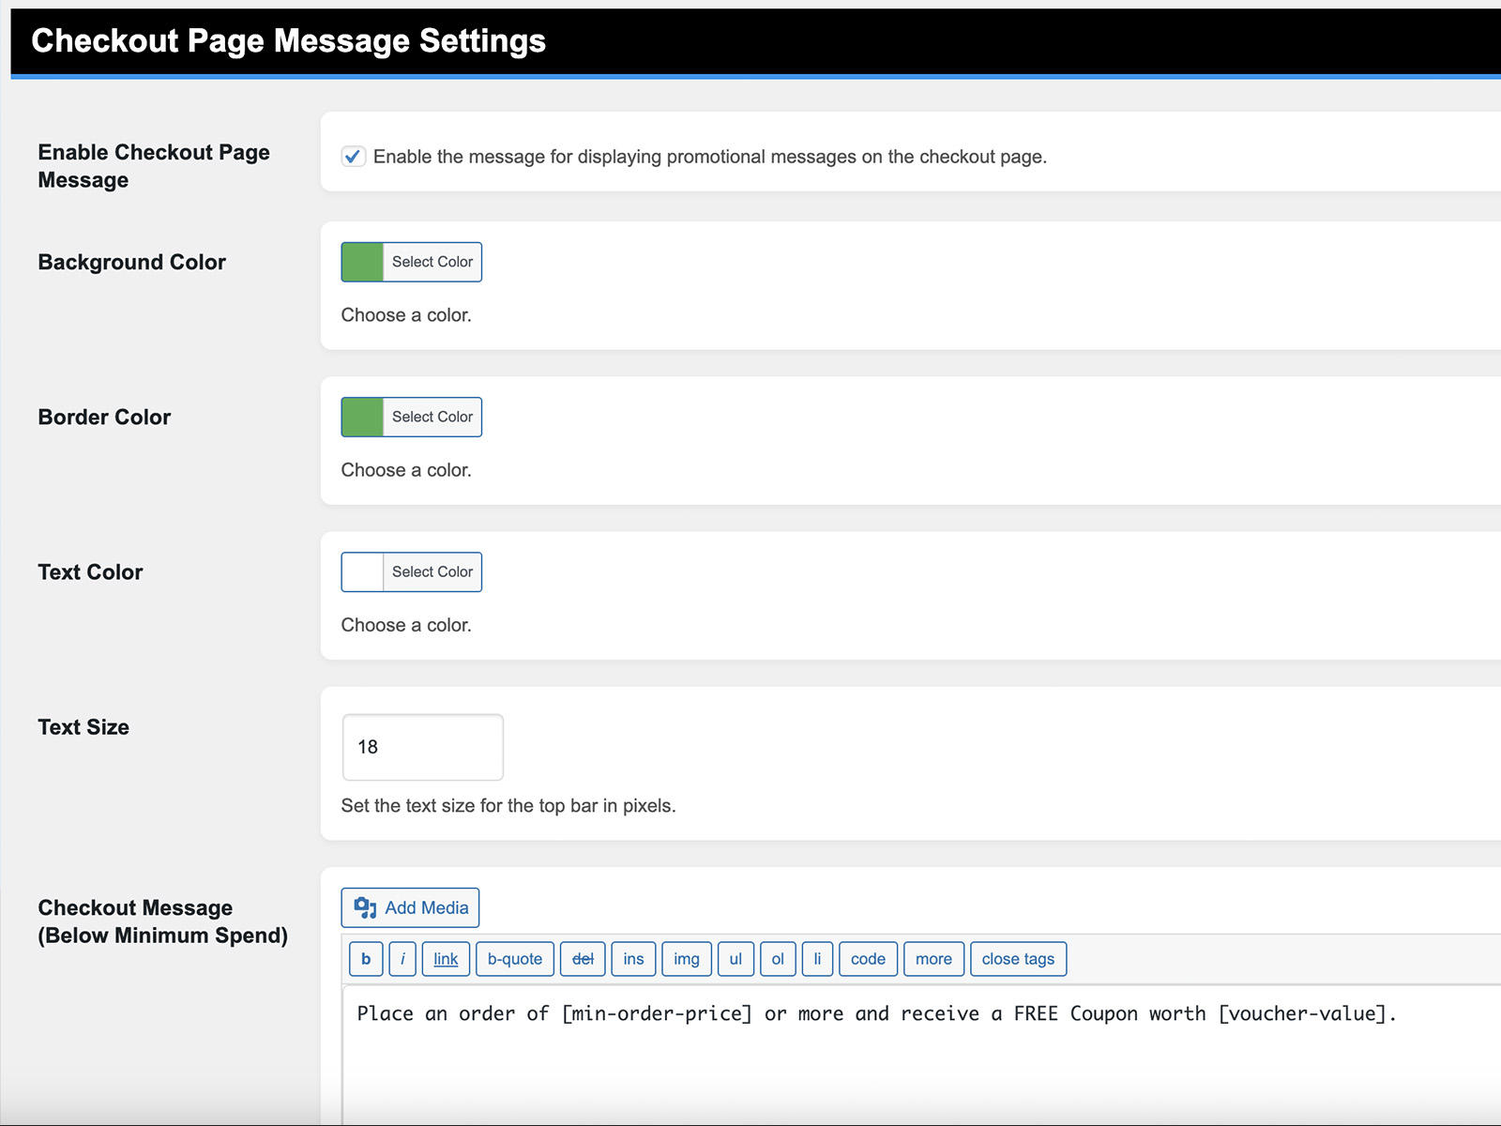Viewport: 1501px width, 1126px height.
Task: Click the ul unordered list button
Action: click(x=735, y=959)
